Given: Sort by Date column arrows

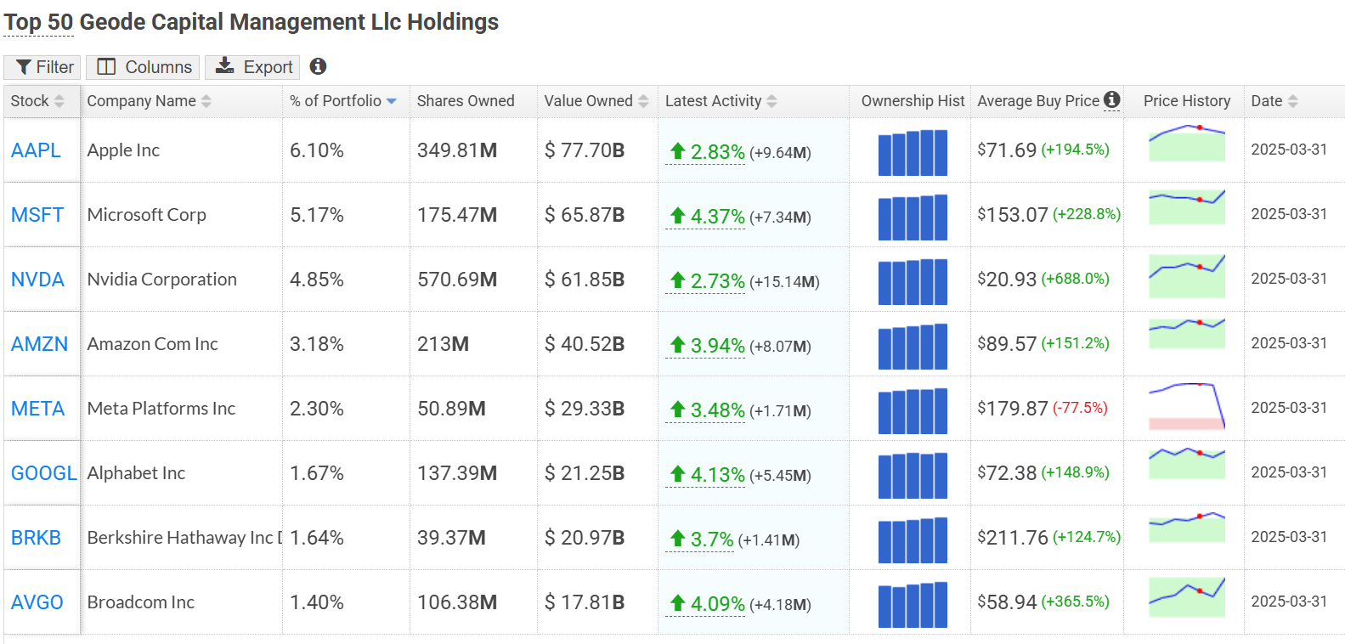Looking at the screenshot, I should click(1293, 101).
